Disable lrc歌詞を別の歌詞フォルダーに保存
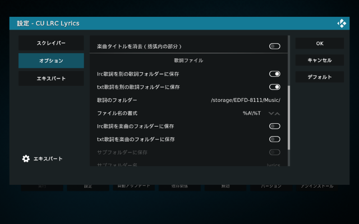Screen dimensions: 359x224 (274, 74)
